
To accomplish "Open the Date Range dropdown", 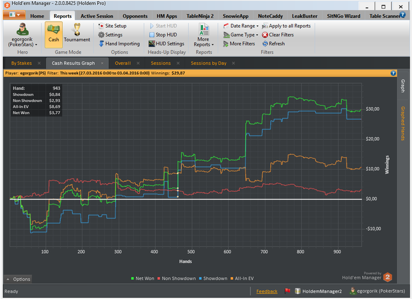I will click(242, 26).
